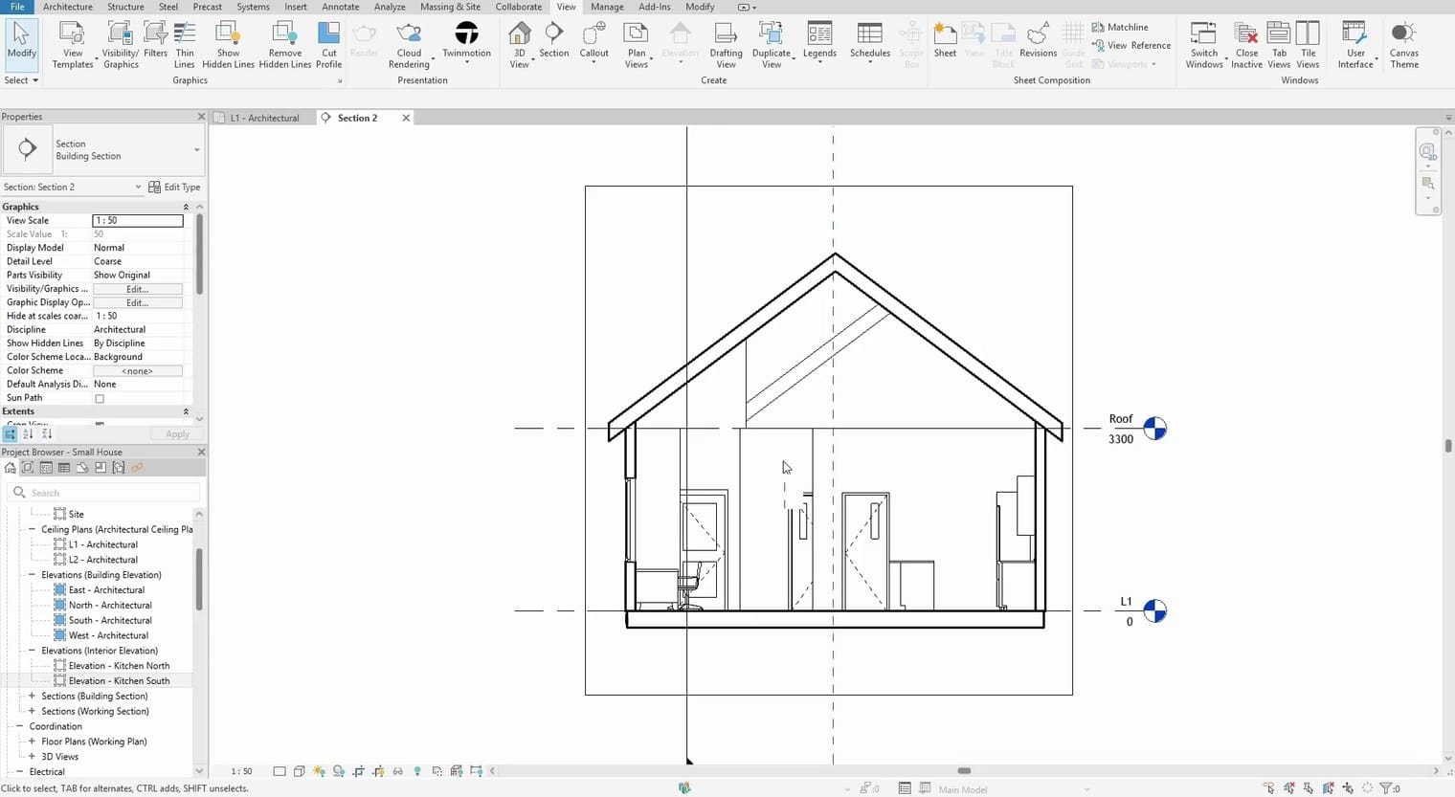Switch to the Annotate ribbon tab
Screen dimensions: 1455x797
click(341, 7)
